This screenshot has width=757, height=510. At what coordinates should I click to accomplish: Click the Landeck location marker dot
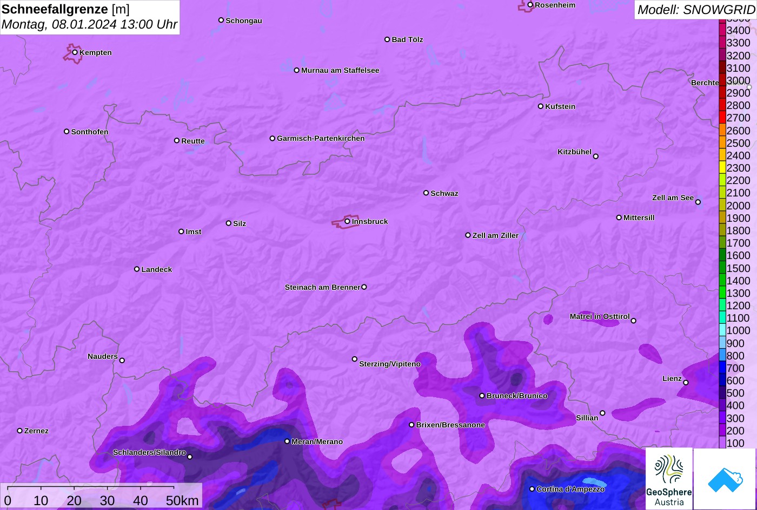coord(137,269)
